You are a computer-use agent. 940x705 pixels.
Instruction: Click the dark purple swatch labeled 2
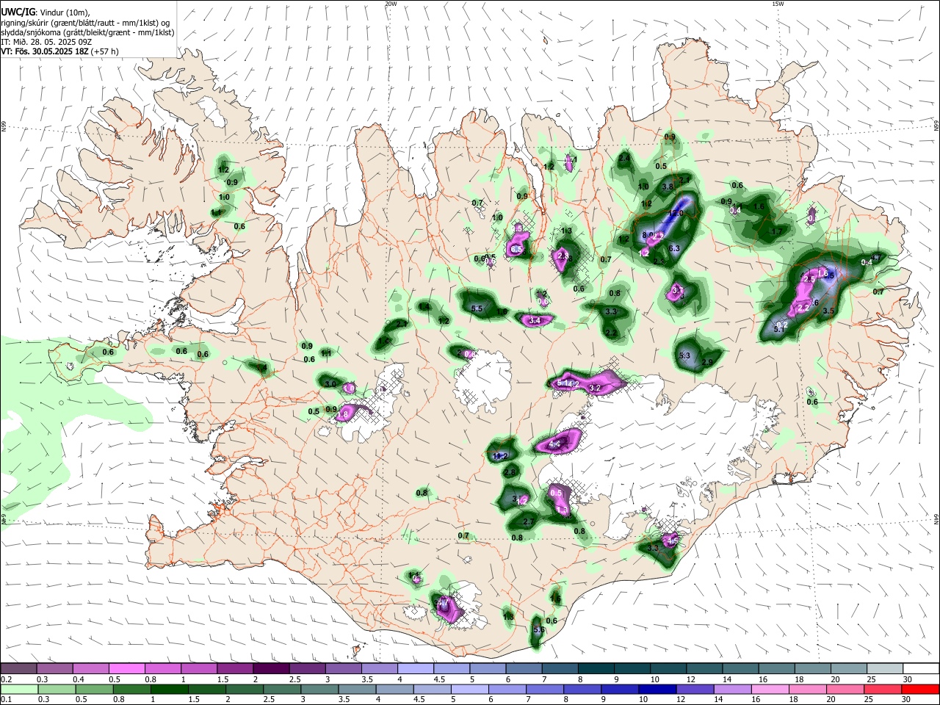click(271, 669)
